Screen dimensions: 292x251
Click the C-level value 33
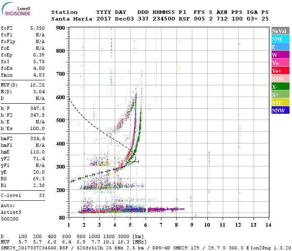tap(42, 195)
